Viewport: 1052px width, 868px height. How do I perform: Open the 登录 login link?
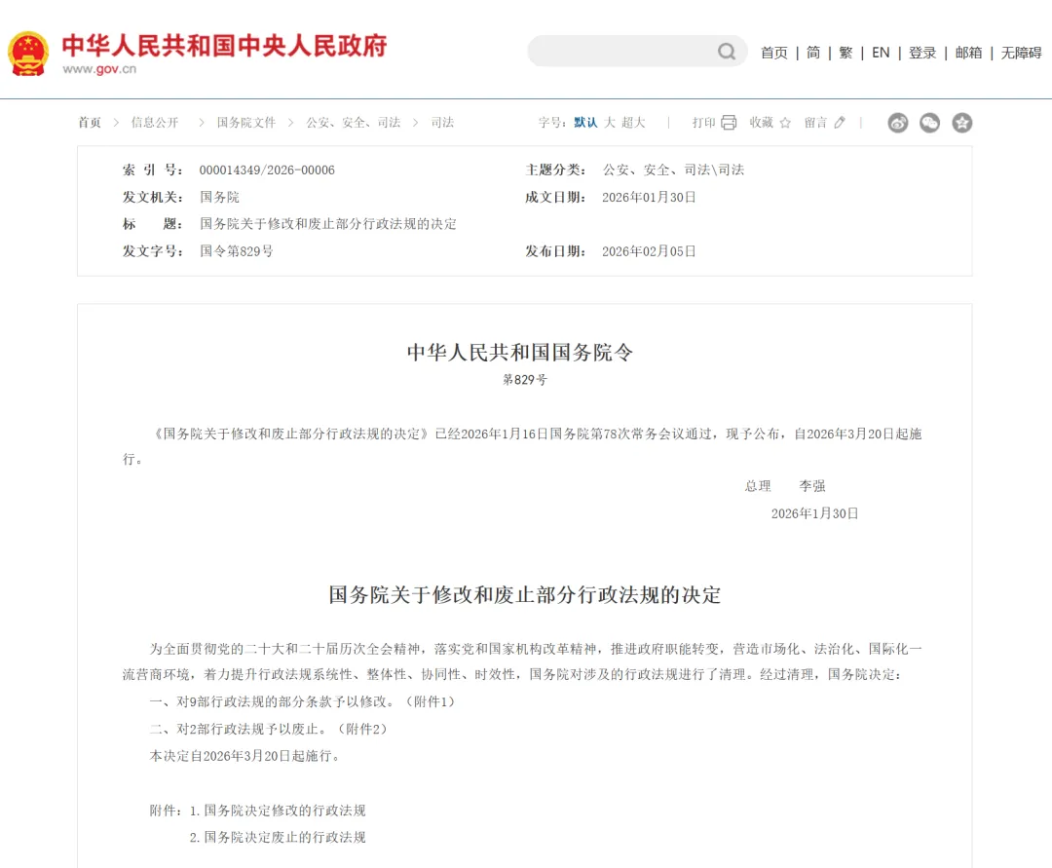pos(922,53)
